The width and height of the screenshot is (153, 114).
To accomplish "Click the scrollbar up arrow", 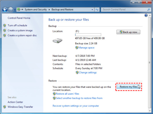I will click(x=150, y=16).
